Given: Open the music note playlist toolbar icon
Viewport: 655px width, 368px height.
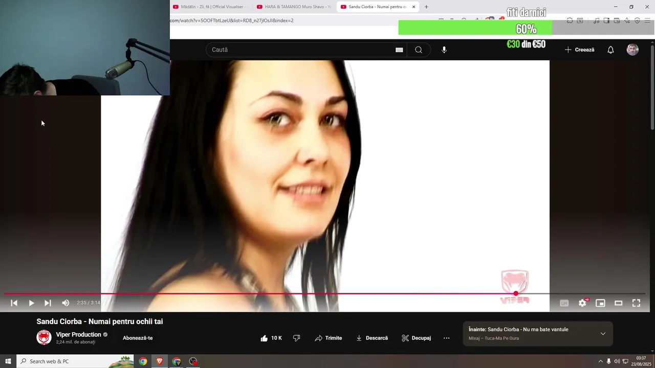Looking at the screenshot, I should (596, 20).
